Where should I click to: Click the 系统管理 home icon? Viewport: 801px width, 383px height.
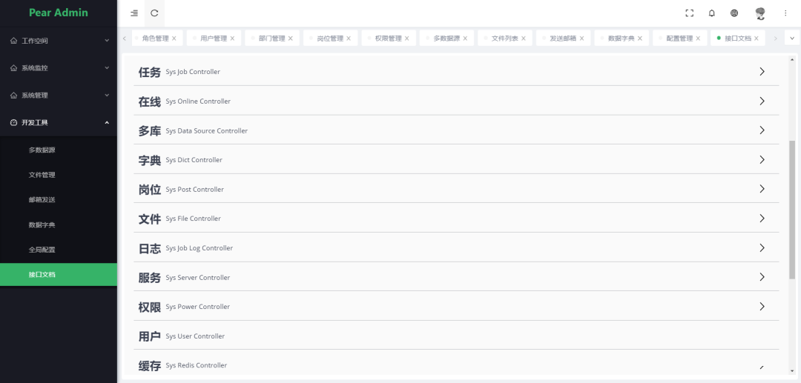point(14,96)
